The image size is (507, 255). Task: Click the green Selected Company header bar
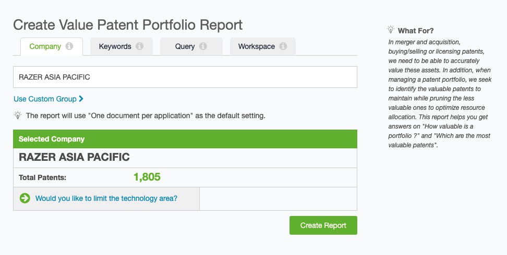pos(185,139)
